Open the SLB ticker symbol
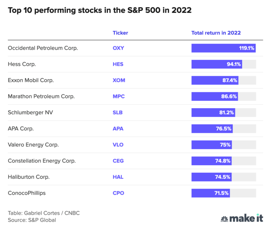The height and width of the screenshot is (231, 267). tap(118, 113)
